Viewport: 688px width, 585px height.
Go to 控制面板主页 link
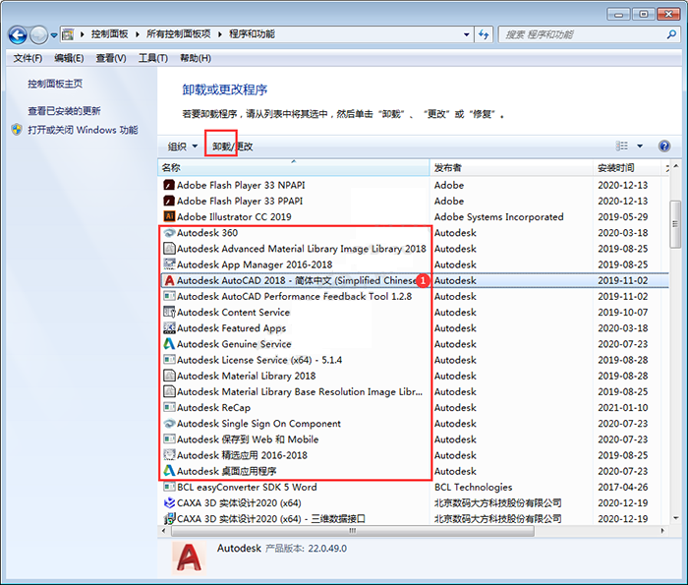[x=55, y=84]
